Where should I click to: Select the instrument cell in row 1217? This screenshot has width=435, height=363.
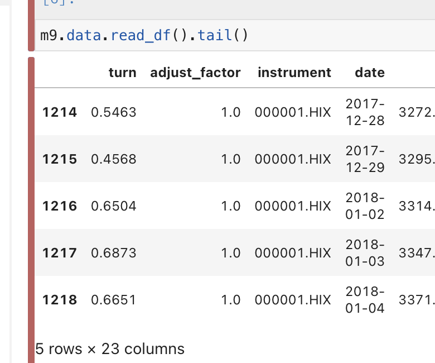pyautogui.click(x=292, y=253)
